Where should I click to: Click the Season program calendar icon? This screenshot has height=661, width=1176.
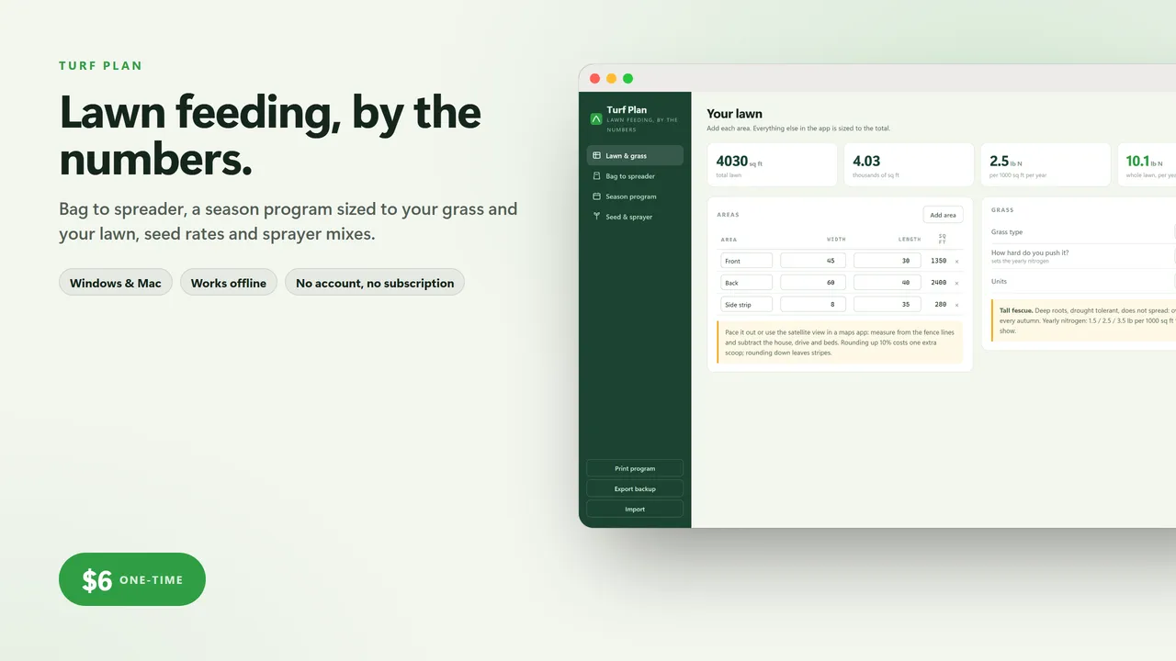[596, 196]
